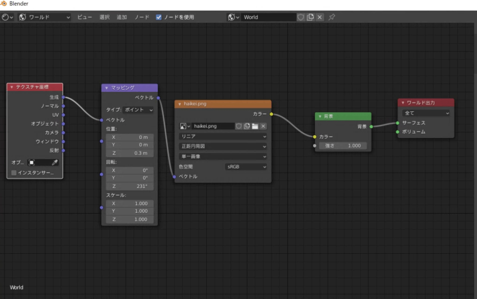This screenshot has width=477, height=299.
Task: Unlink the World datablock with the X icon
Action: click(x=320, y=17)
